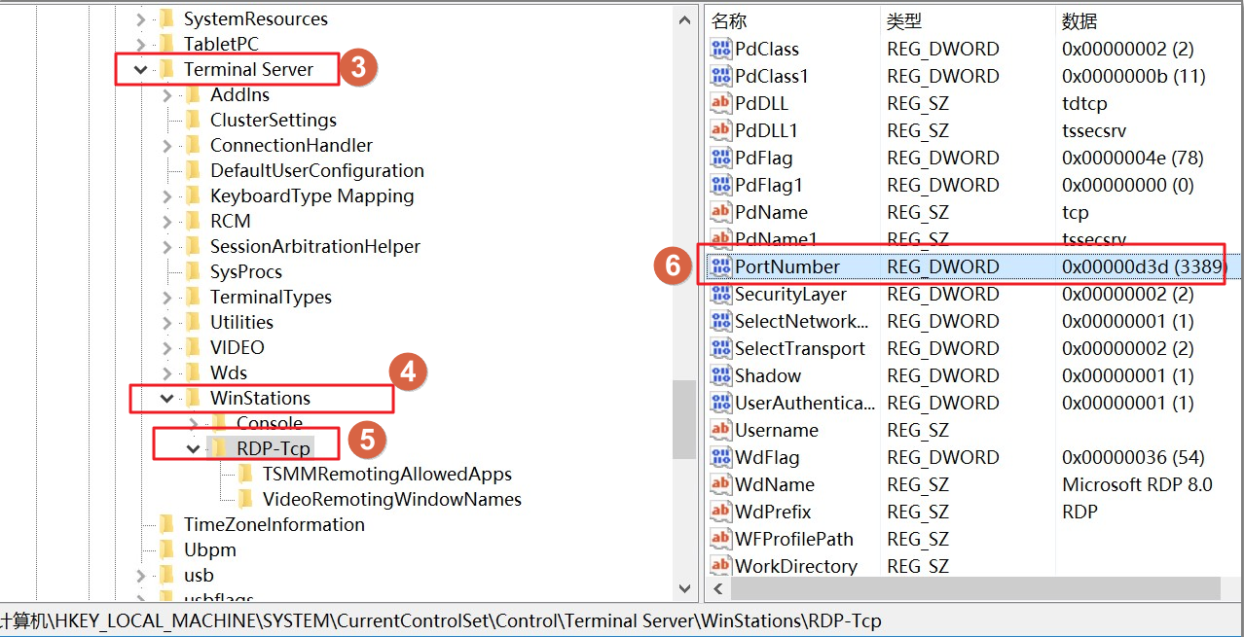The height and width of the screenshot is (637, 1244).
Task: Click the DWORD icon of PortNumber
Action: [x=721, y=266]
